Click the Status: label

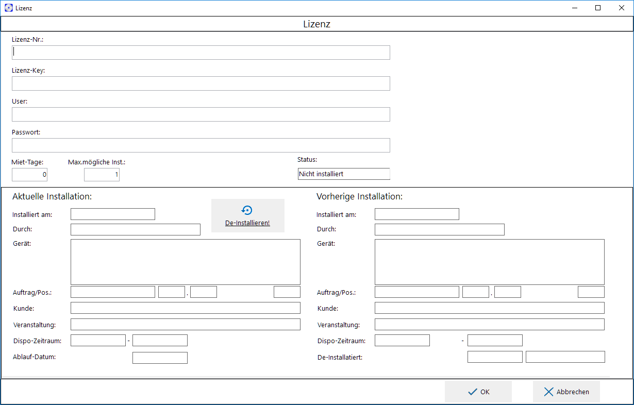(x=307, y=160)
